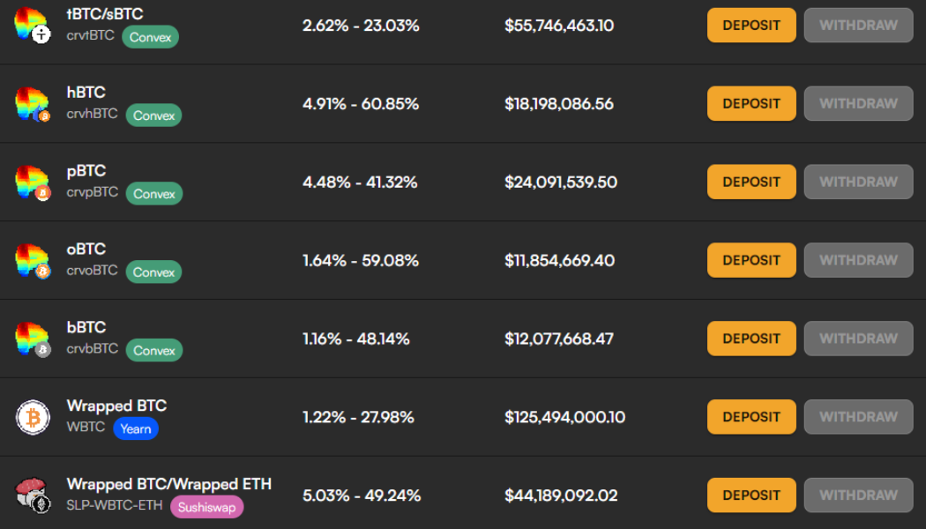
Task: Select the hBTC token icon
Action: (31, 102)
